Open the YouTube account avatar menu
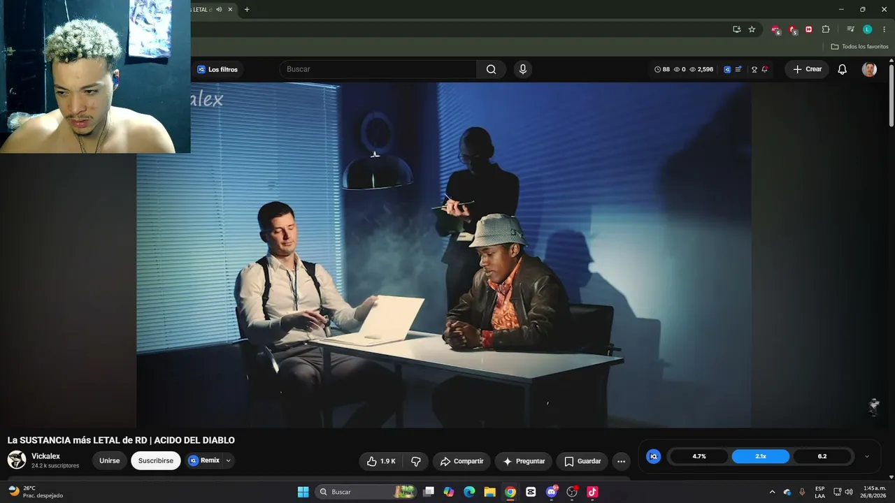Viewport: 895px width, 503px height. click(x=869, y=69)
